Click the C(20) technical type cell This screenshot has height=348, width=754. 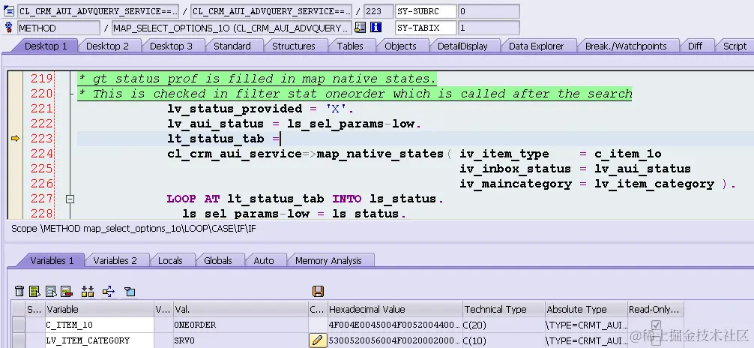click(x=504, y=325)
